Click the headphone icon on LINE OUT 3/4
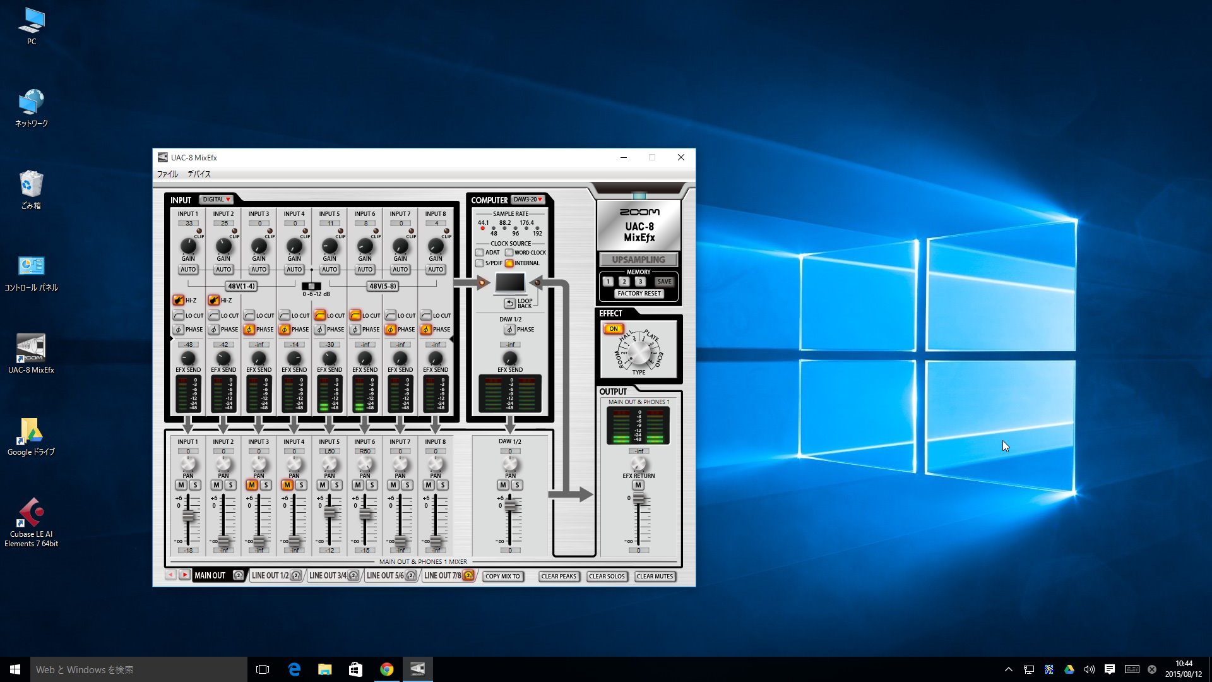Viewport: 1212px width, 682px height. [x=353, y=576]
